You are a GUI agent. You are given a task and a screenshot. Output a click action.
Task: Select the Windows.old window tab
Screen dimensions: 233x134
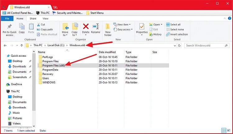coord(30,7)
